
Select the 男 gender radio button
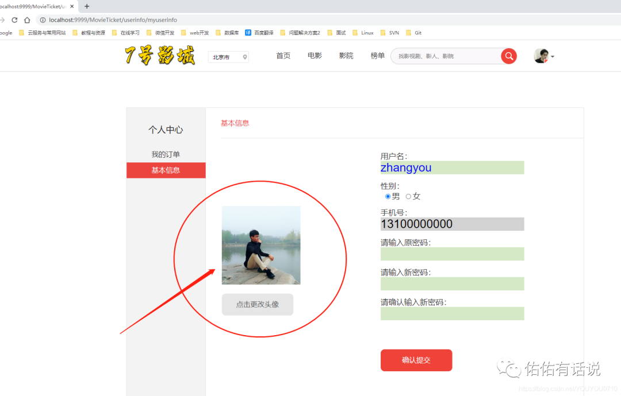[388, 196]
